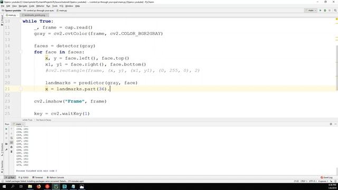Open the Run panel settings gear

331,124
